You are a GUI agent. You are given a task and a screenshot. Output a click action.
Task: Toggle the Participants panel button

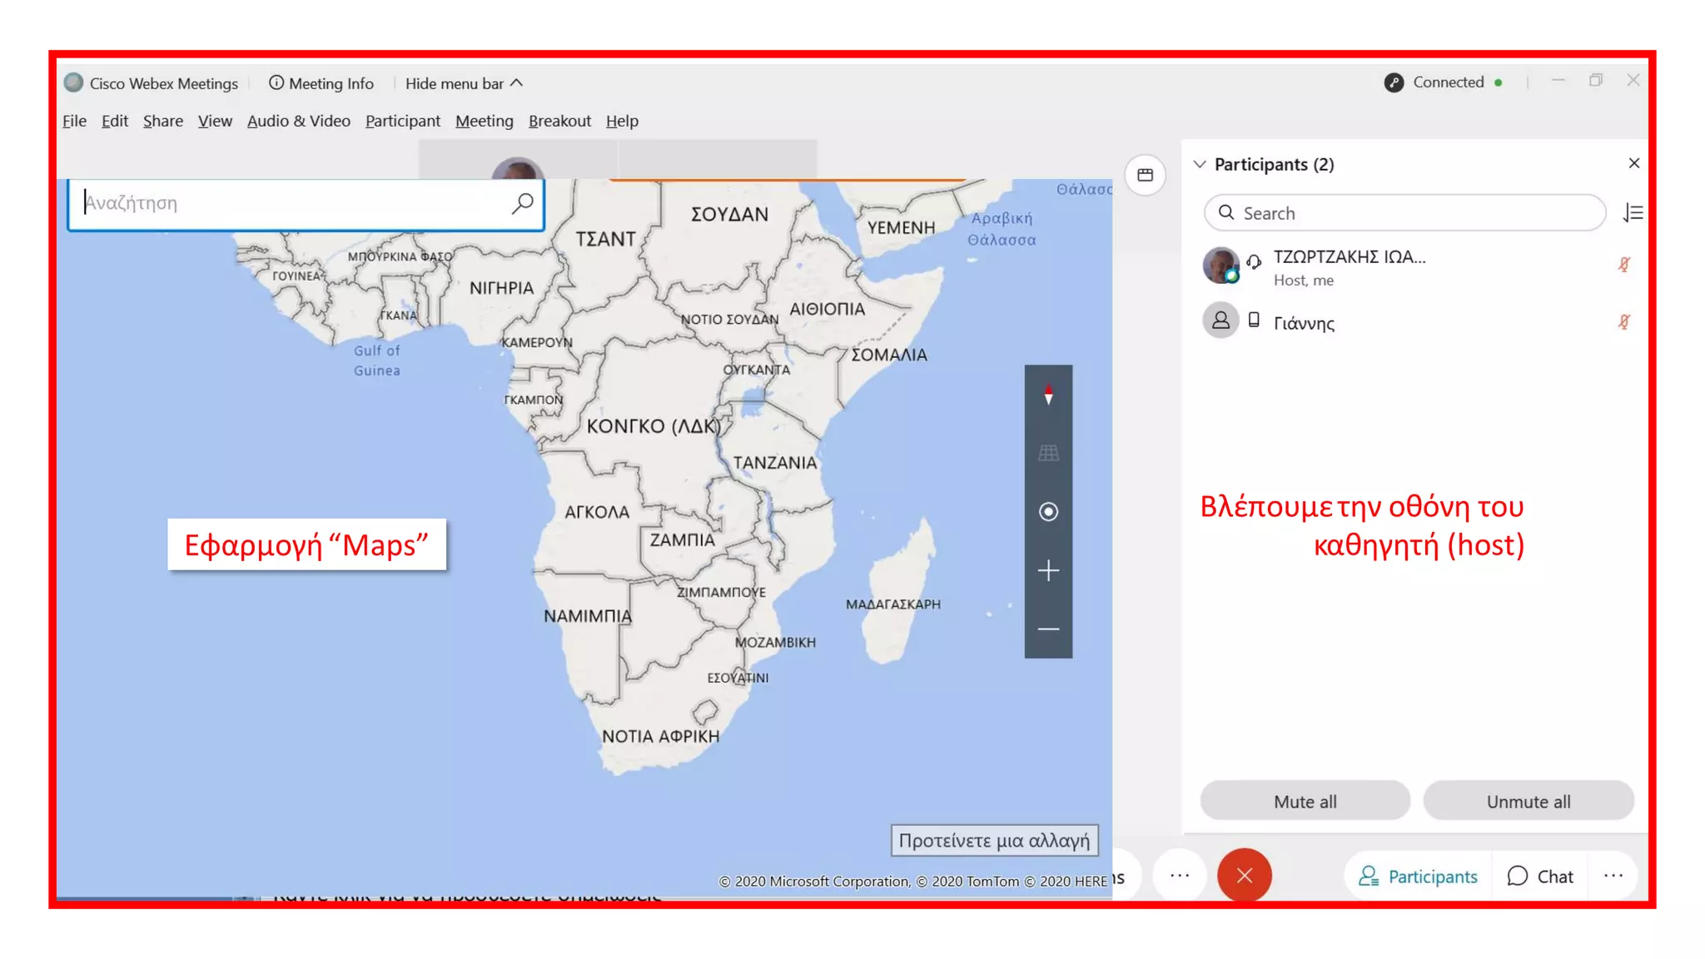[x=1418, y=877]
